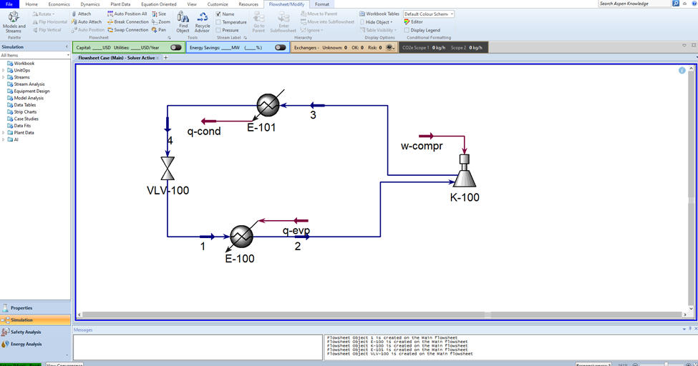The height and width of the screenshot is (366, 698).
Task: Switch to the Format ribbon tab
Action: (322, 4)
